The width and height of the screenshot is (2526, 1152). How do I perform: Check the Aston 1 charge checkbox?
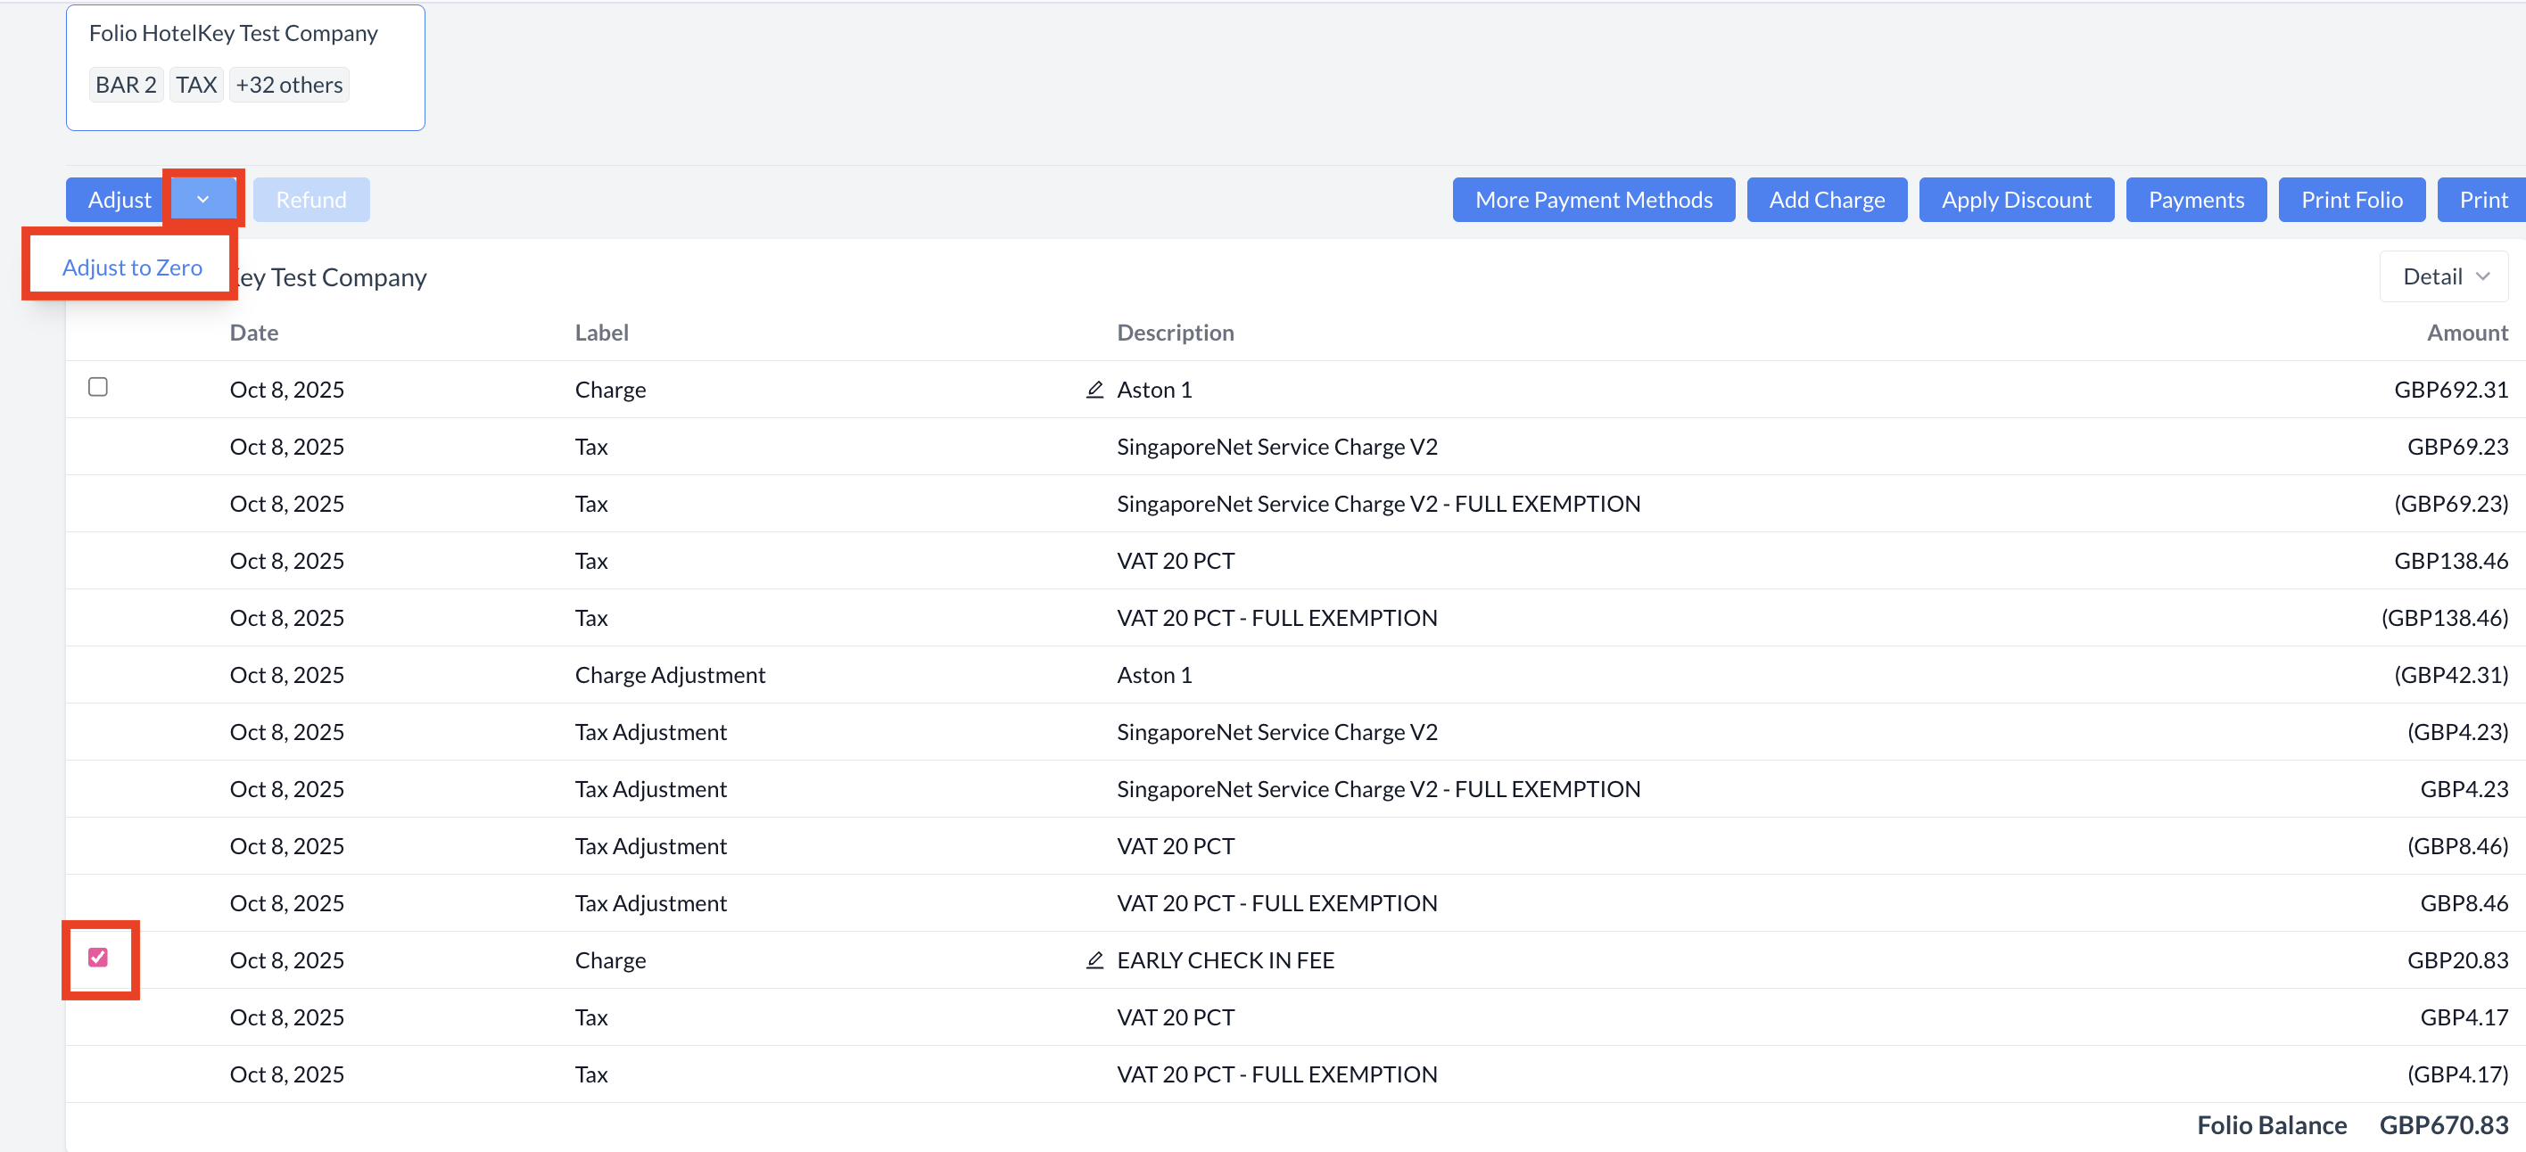[x=98, y=387]
